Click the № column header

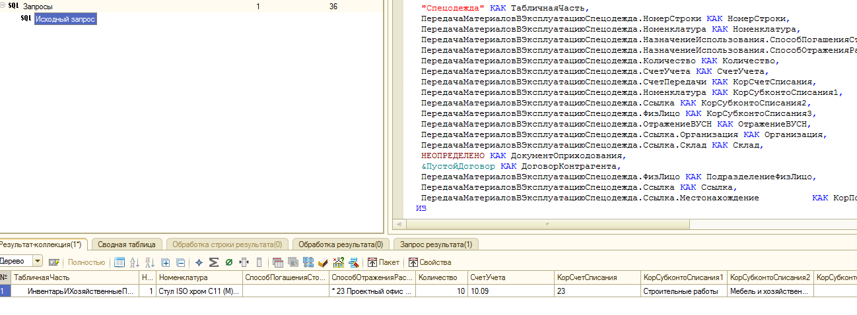click(5, 278)
